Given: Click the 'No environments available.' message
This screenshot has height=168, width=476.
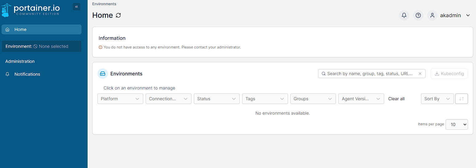Looking at the screenshot, I should pyautogui.click(x=283, y=113).
